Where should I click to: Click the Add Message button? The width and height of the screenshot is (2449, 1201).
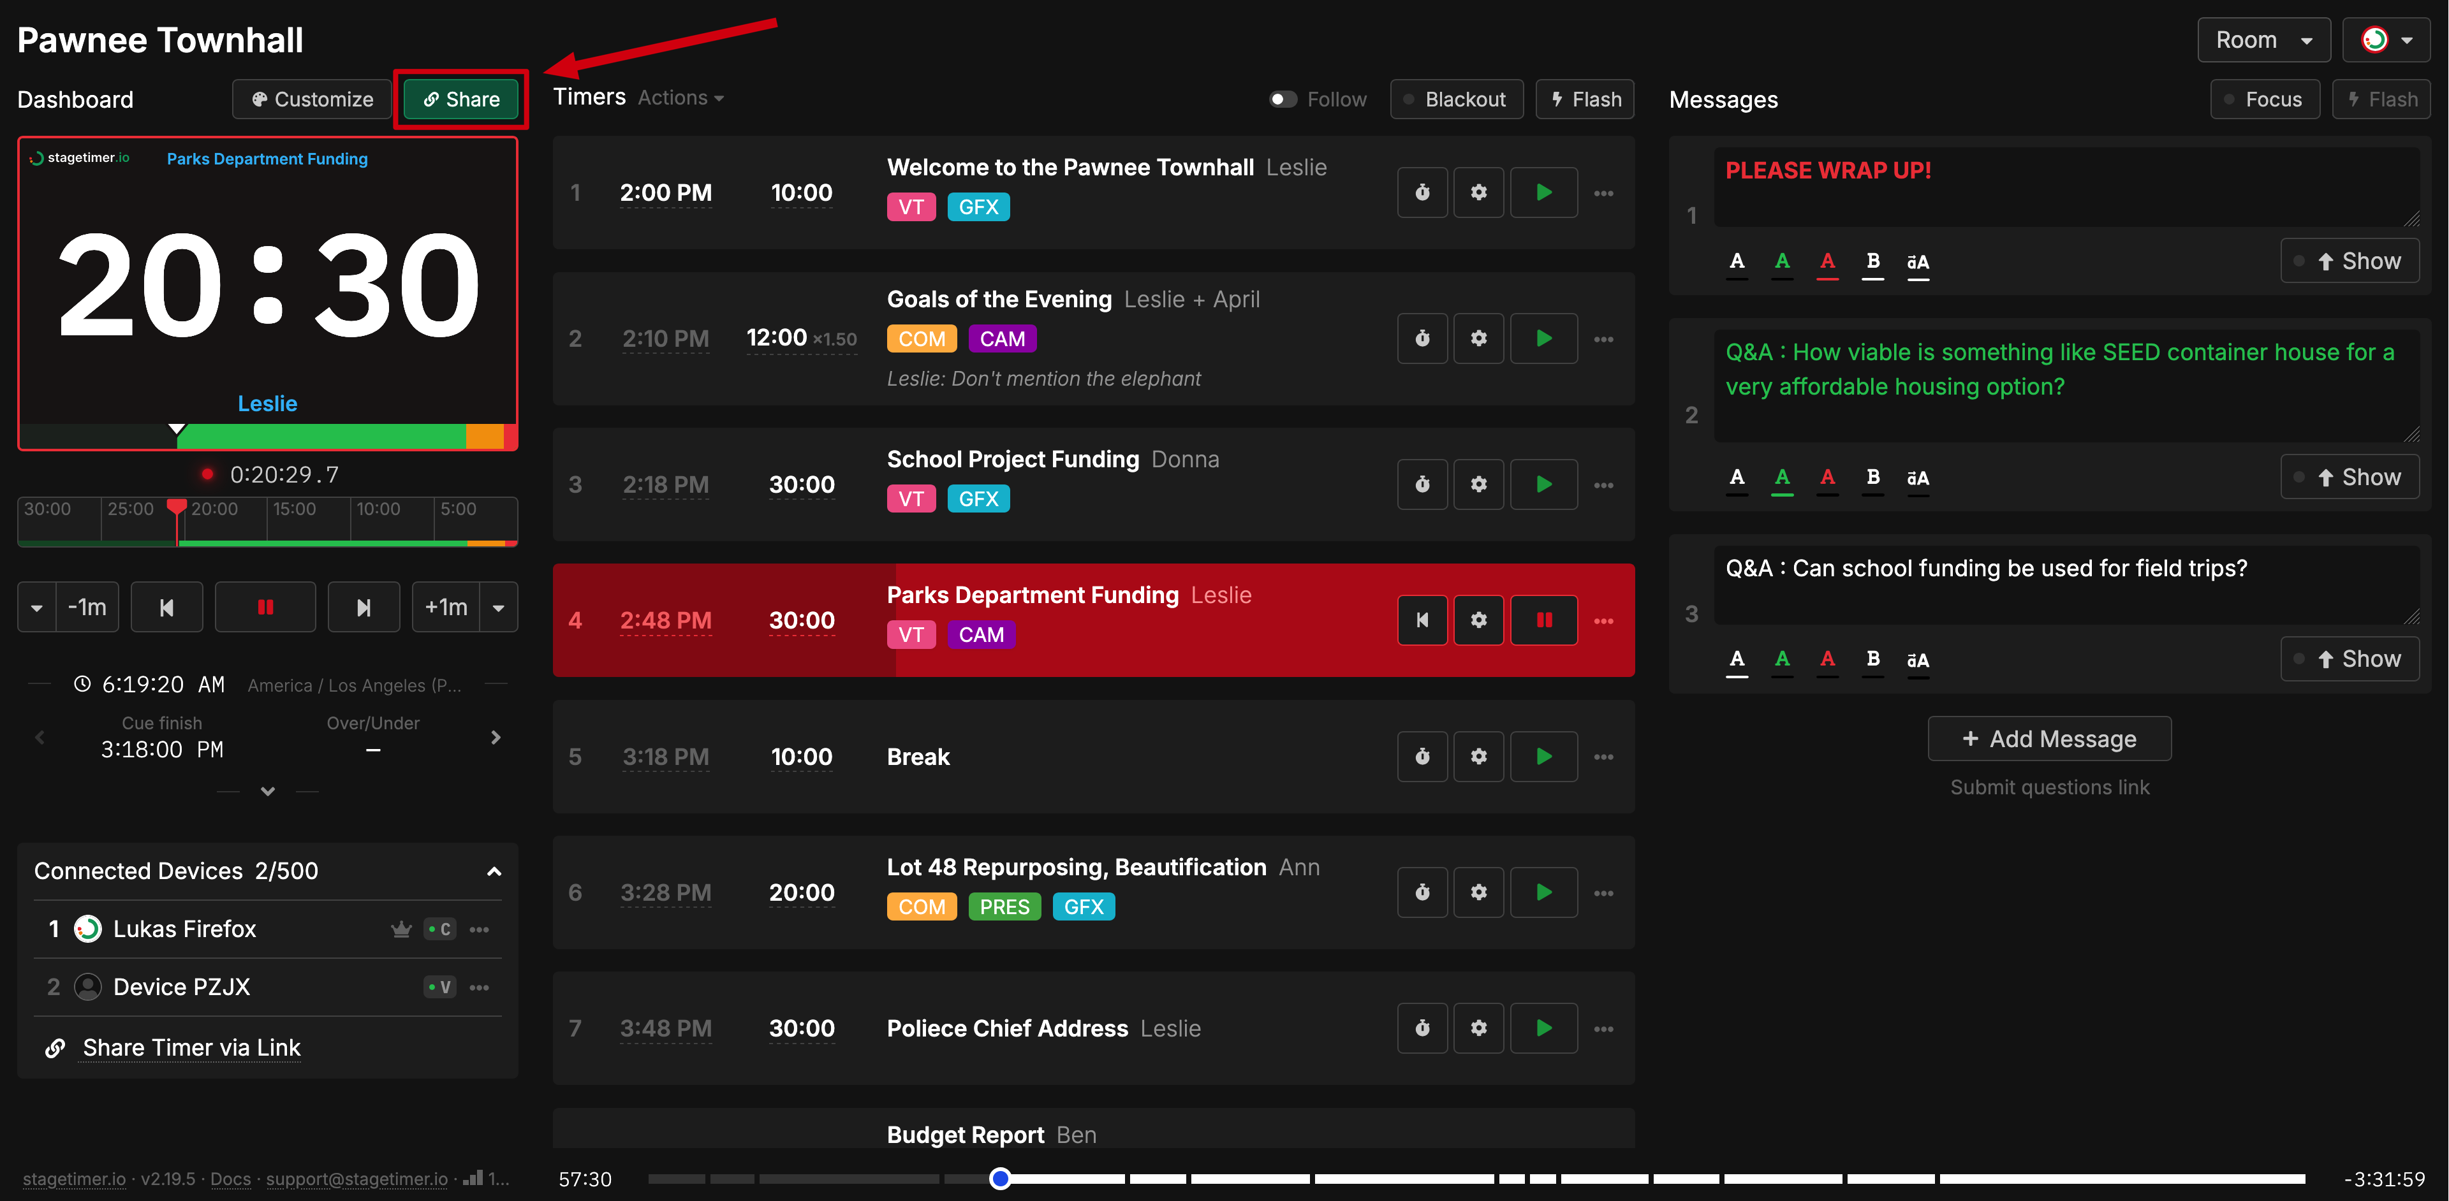tap(2048, 738)
